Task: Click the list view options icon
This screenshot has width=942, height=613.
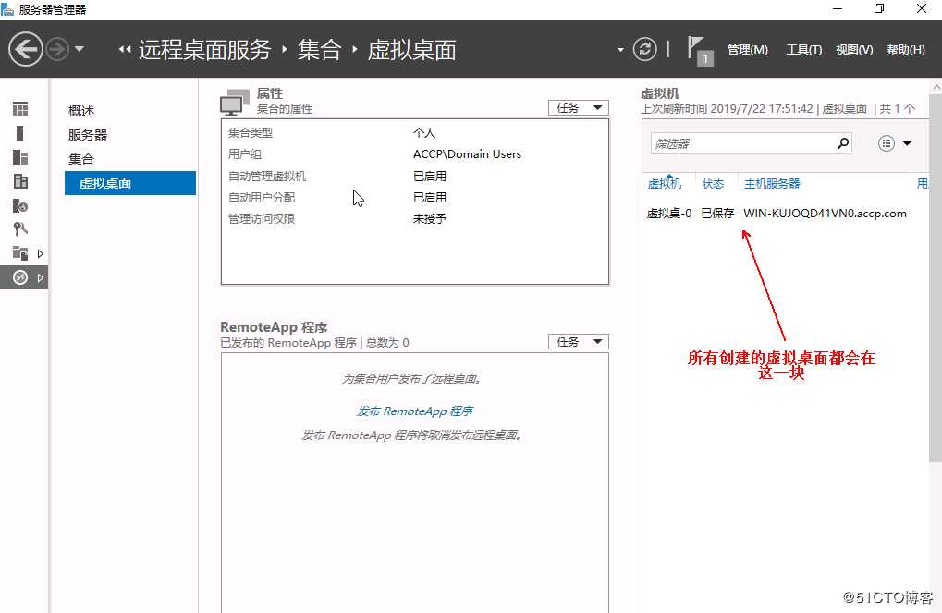Action: (887, 143)
